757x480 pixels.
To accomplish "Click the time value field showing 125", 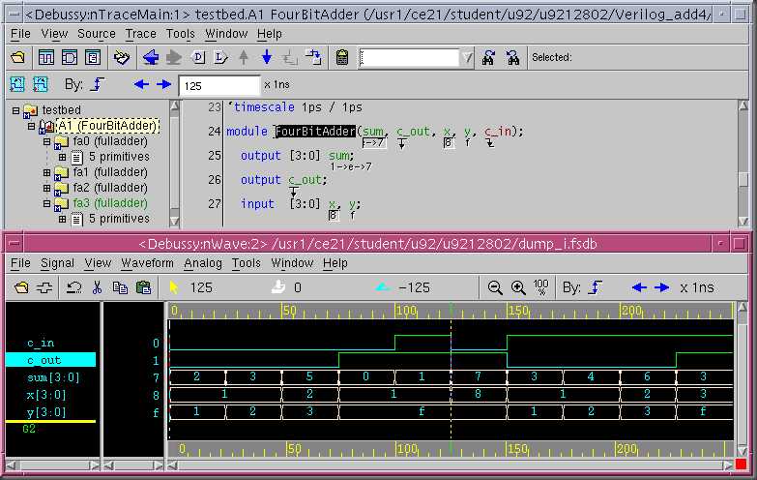I will (x=219, y=85).
